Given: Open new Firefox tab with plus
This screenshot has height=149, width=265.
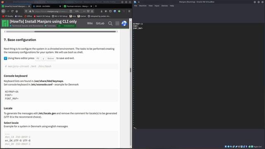Looking at the screenshot, I should [x=96, y=6].
